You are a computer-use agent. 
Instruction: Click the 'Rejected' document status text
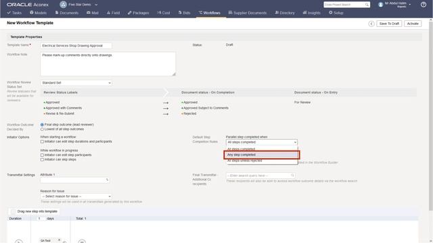(190, 113)
